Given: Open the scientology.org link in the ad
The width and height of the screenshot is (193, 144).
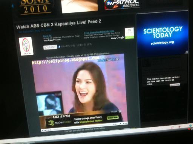Looking at the screenshot, I should (162, 43).
